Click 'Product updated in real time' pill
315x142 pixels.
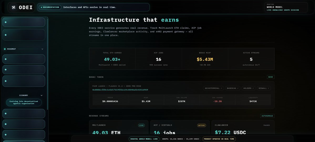[x=219, y=139]
